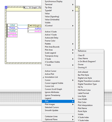Choose Point Style property
The image size is (112, 122).
[89, 111]
